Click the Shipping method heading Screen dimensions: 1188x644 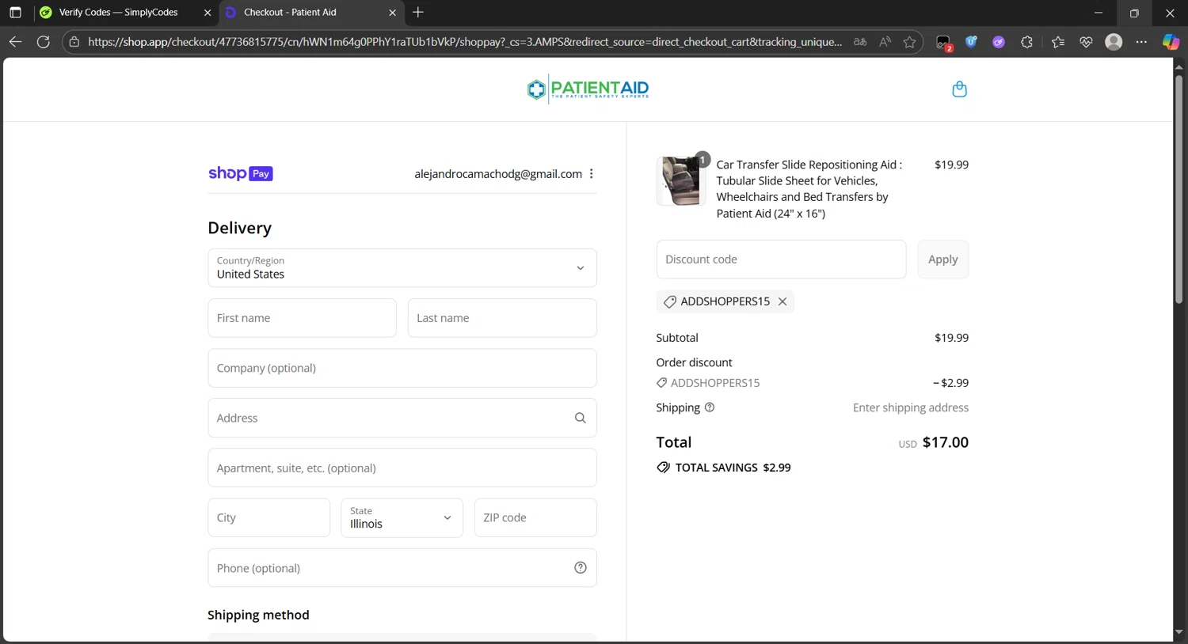[x=258, y=615]
